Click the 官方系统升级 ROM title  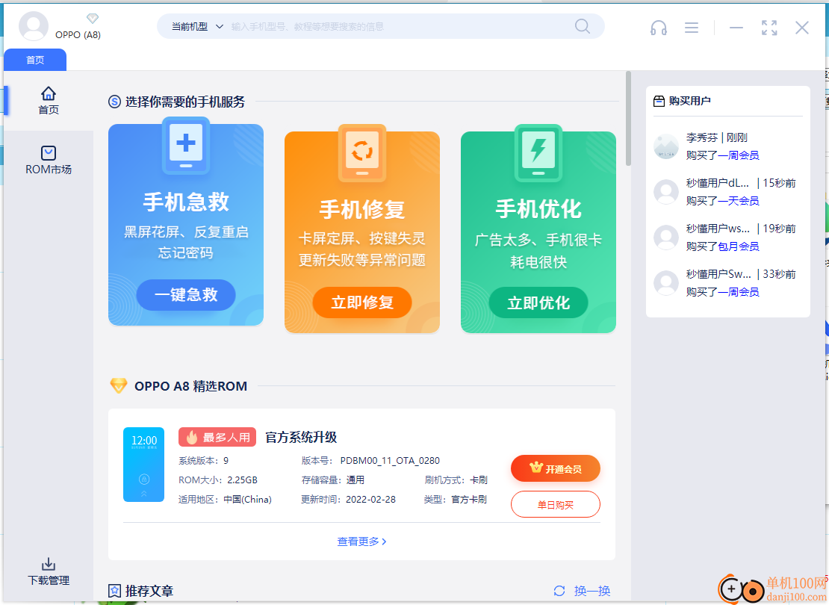point(301,438)
